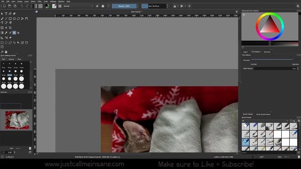Select the Zoom magnifier tool
301x169 pixels.
2,52
